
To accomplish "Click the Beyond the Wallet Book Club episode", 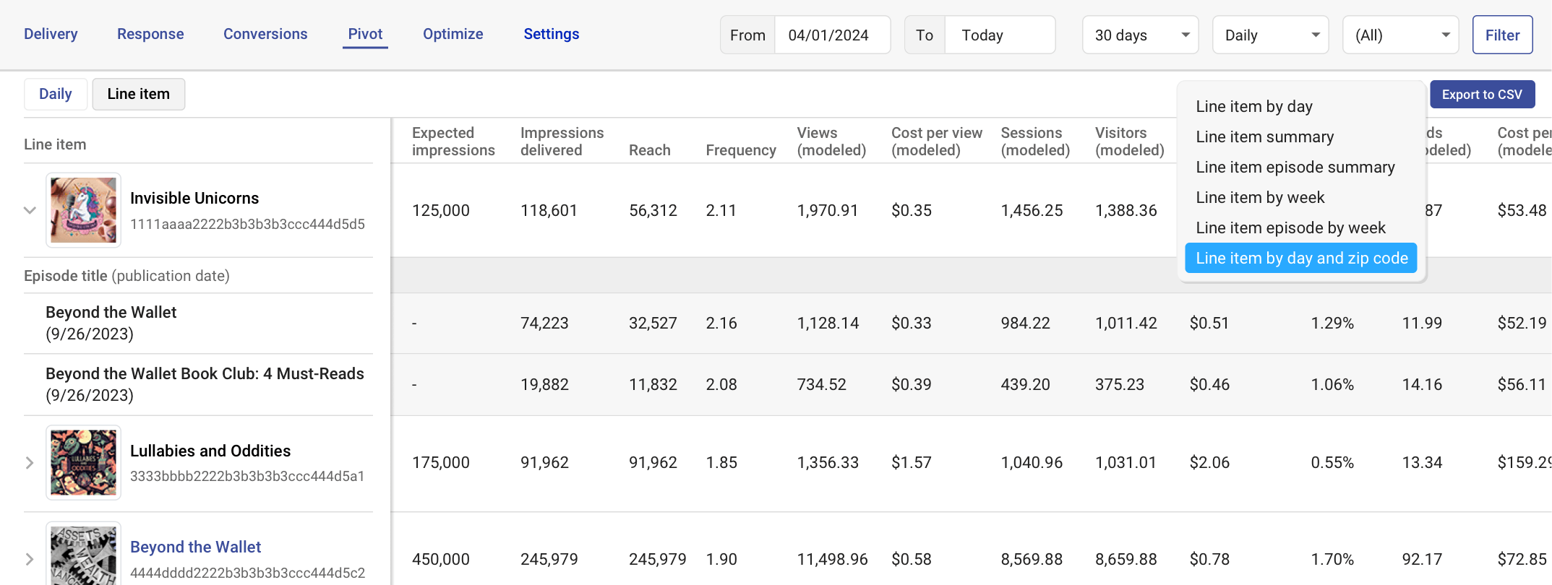I will 205,384.
